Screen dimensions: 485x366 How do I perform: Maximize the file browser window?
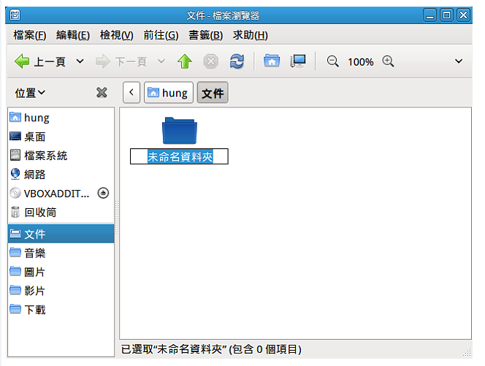(446, 15)
